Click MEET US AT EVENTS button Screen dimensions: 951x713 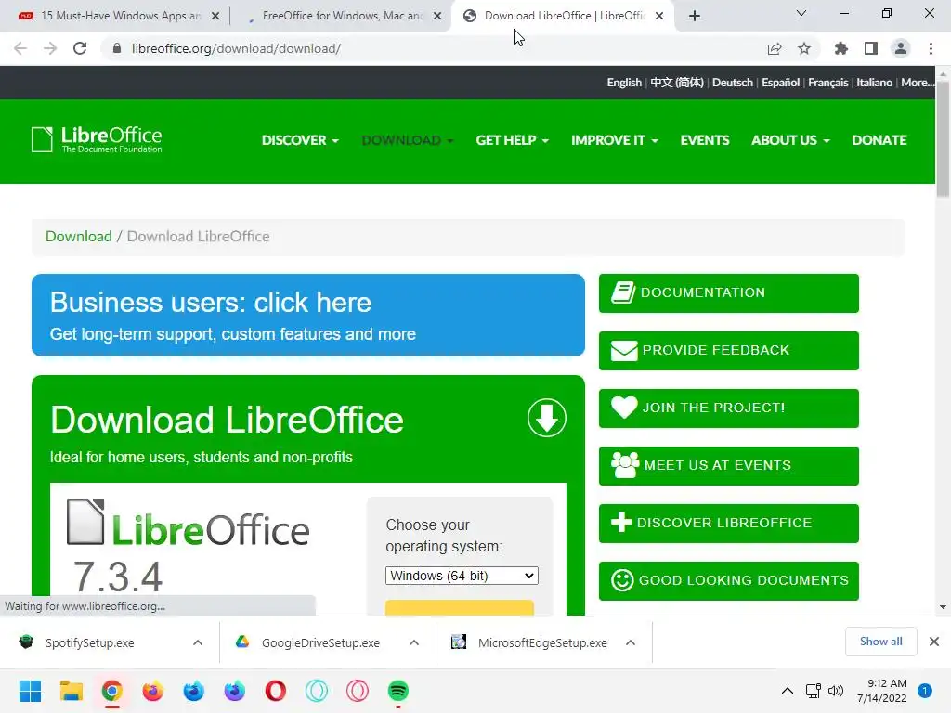(728, 466)
